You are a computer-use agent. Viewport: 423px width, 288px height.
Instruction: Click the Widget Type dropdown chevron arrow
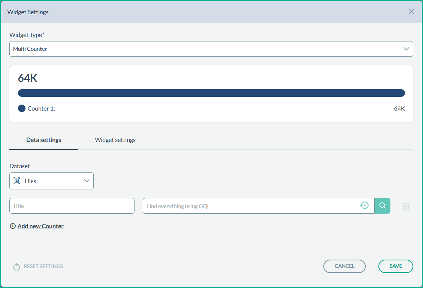pyautogui.click(x=406, y=49)
